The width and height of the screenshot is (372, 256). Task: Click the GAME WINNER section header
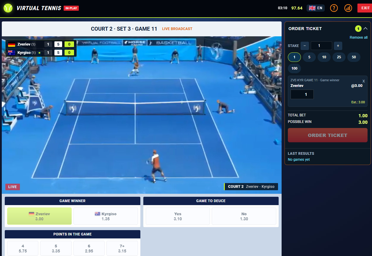coord(73,201)
